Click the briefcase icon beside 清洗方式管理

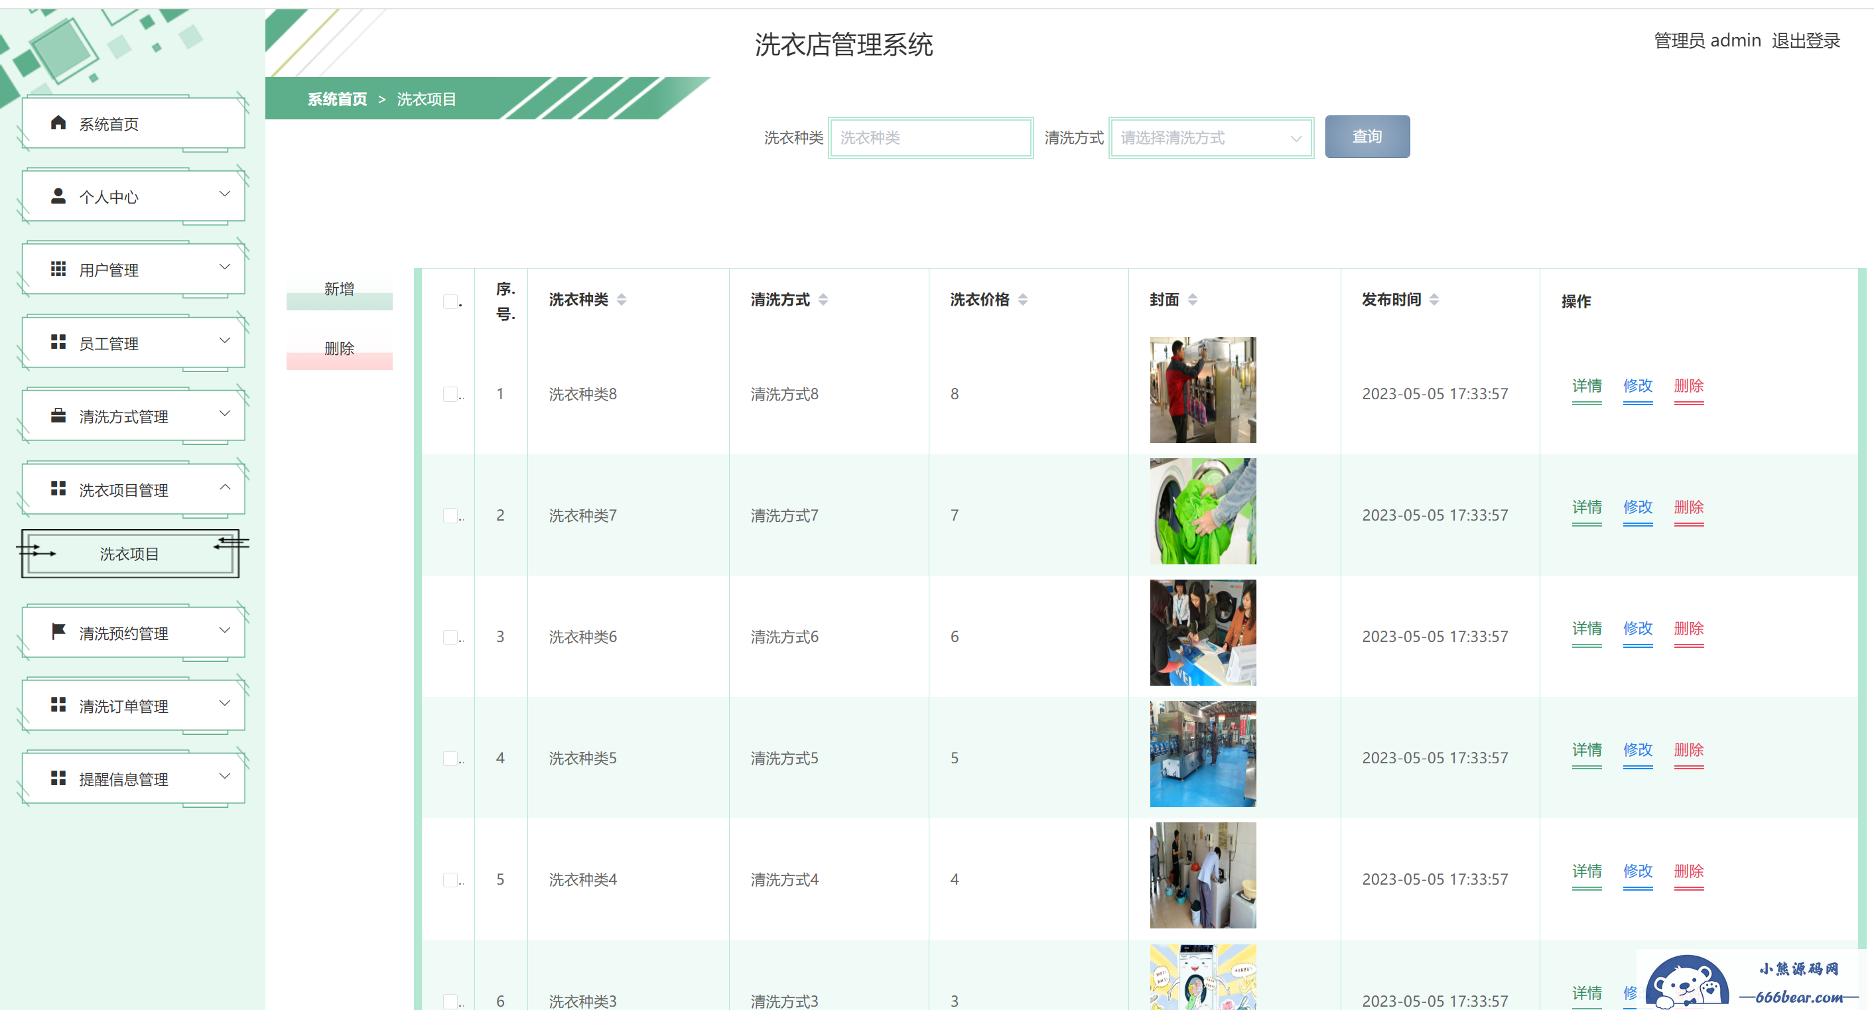pos(58,415)
